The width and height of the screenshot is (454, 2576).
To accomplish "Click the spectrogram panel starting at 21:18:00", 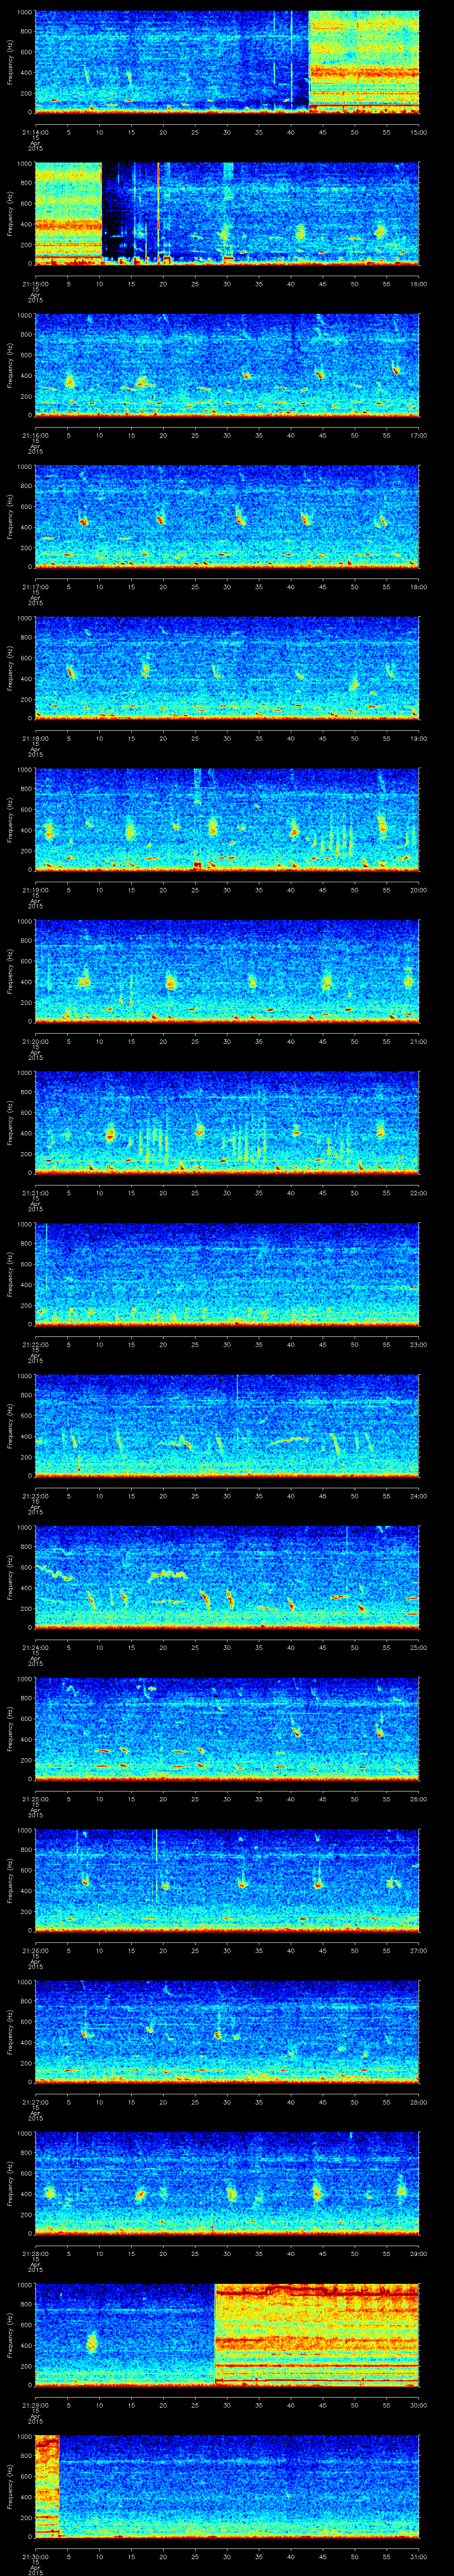I will [x=227, y=668].
